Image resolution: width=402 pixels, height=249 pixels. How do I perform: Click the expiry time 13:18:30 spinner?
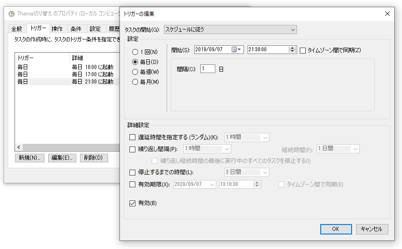(x=257, y=184)
